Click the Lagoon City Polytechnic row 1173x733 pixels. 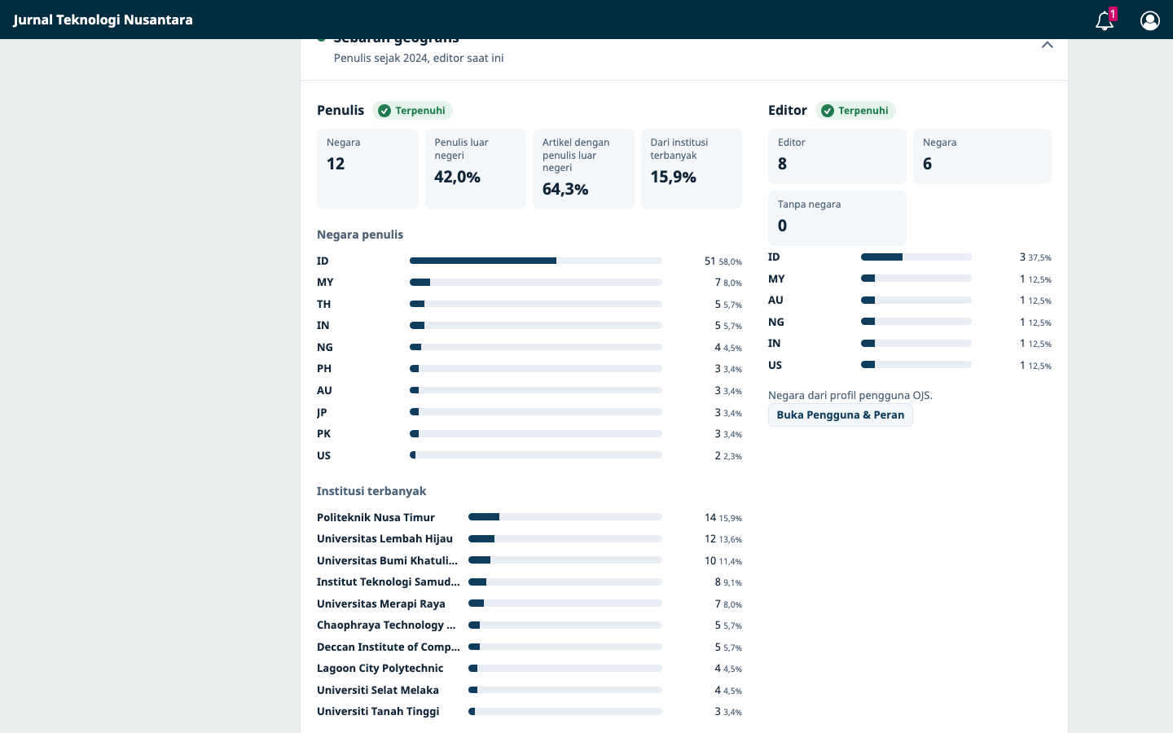[529, 669]
